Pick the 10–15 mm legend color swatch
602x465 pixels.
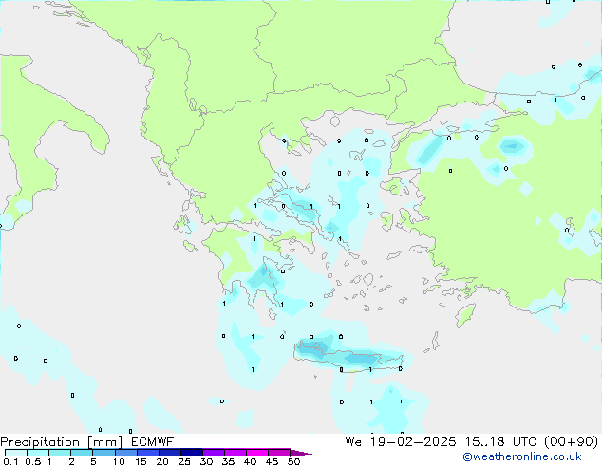point(126,453)
